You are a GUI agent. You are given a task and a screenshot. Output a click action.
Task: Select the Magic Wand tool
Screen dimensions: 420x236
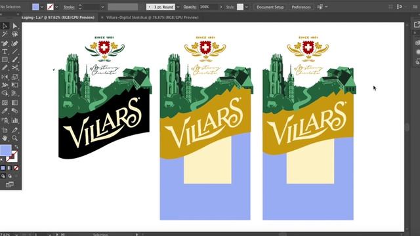coord(5,34)
